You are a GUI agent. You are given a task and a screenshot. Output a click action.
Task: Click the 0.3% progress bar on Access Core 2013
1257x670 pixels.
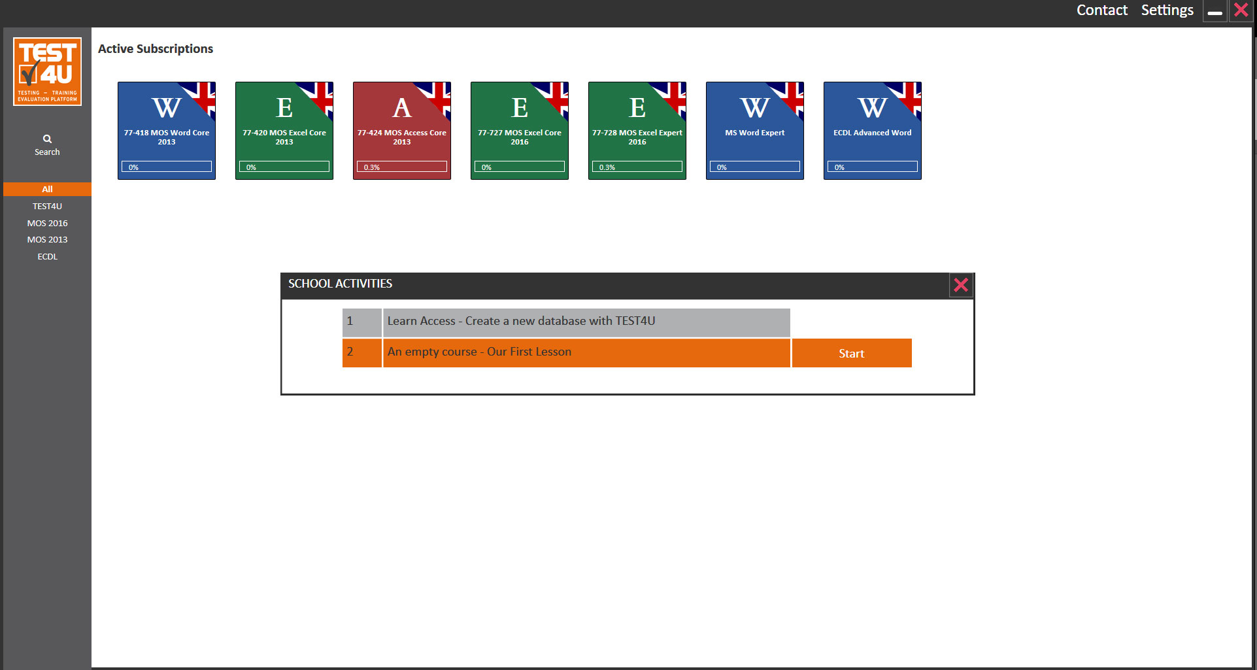(402, 167)
